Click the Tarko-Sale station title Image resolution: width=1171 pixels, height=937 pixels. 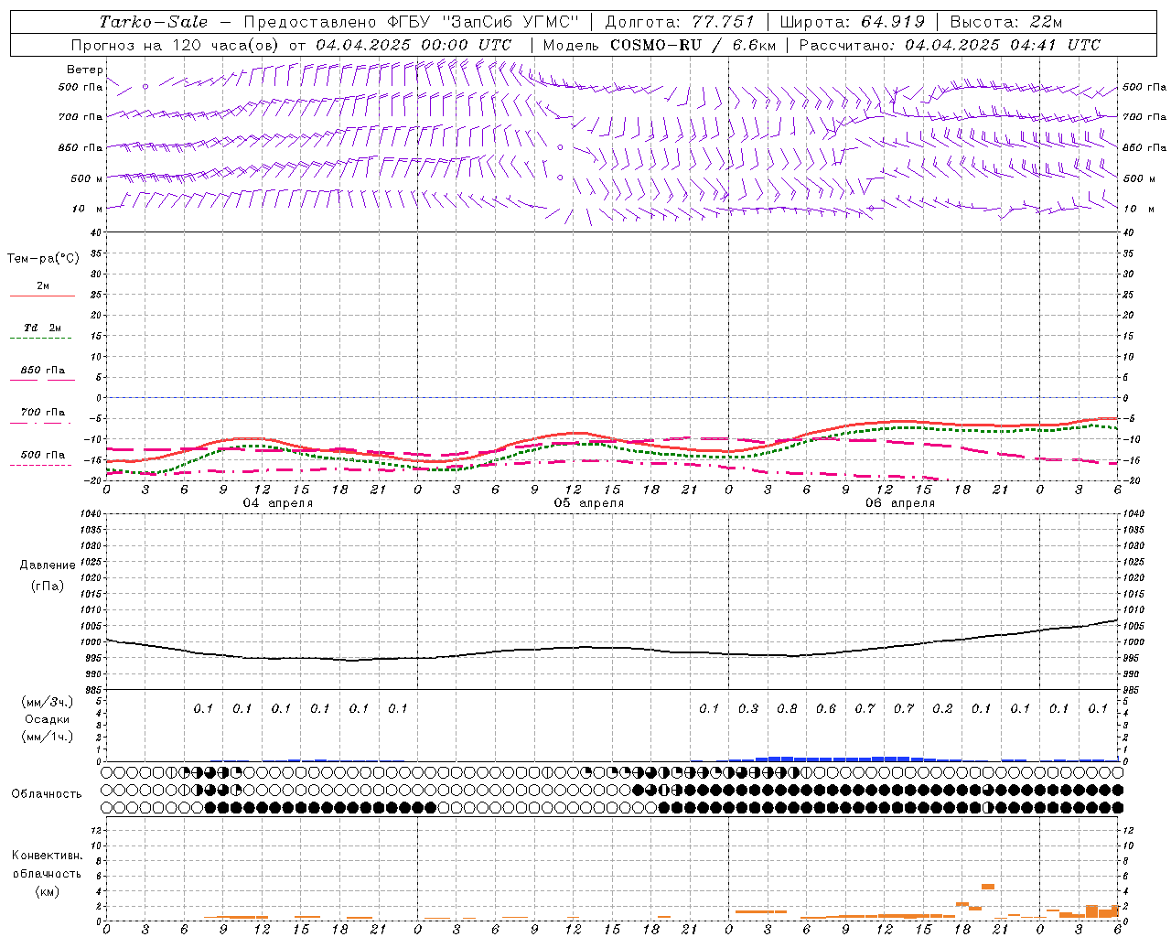coord(154,22)
